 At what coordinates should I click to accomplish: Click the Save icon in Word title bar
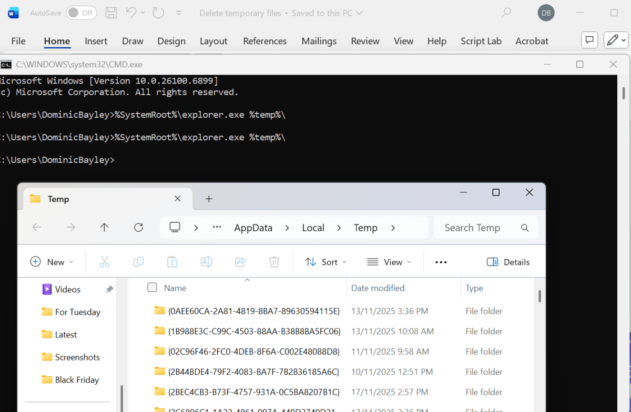(x=111, y=13)
